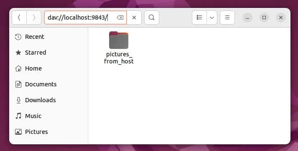Select Starred in the sidebar
The height and width of the screenshot is (151, 298).
coord(48,53)
